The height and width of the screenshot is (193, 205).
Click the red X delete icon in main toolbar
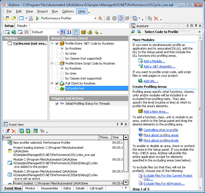pos(156,19)
